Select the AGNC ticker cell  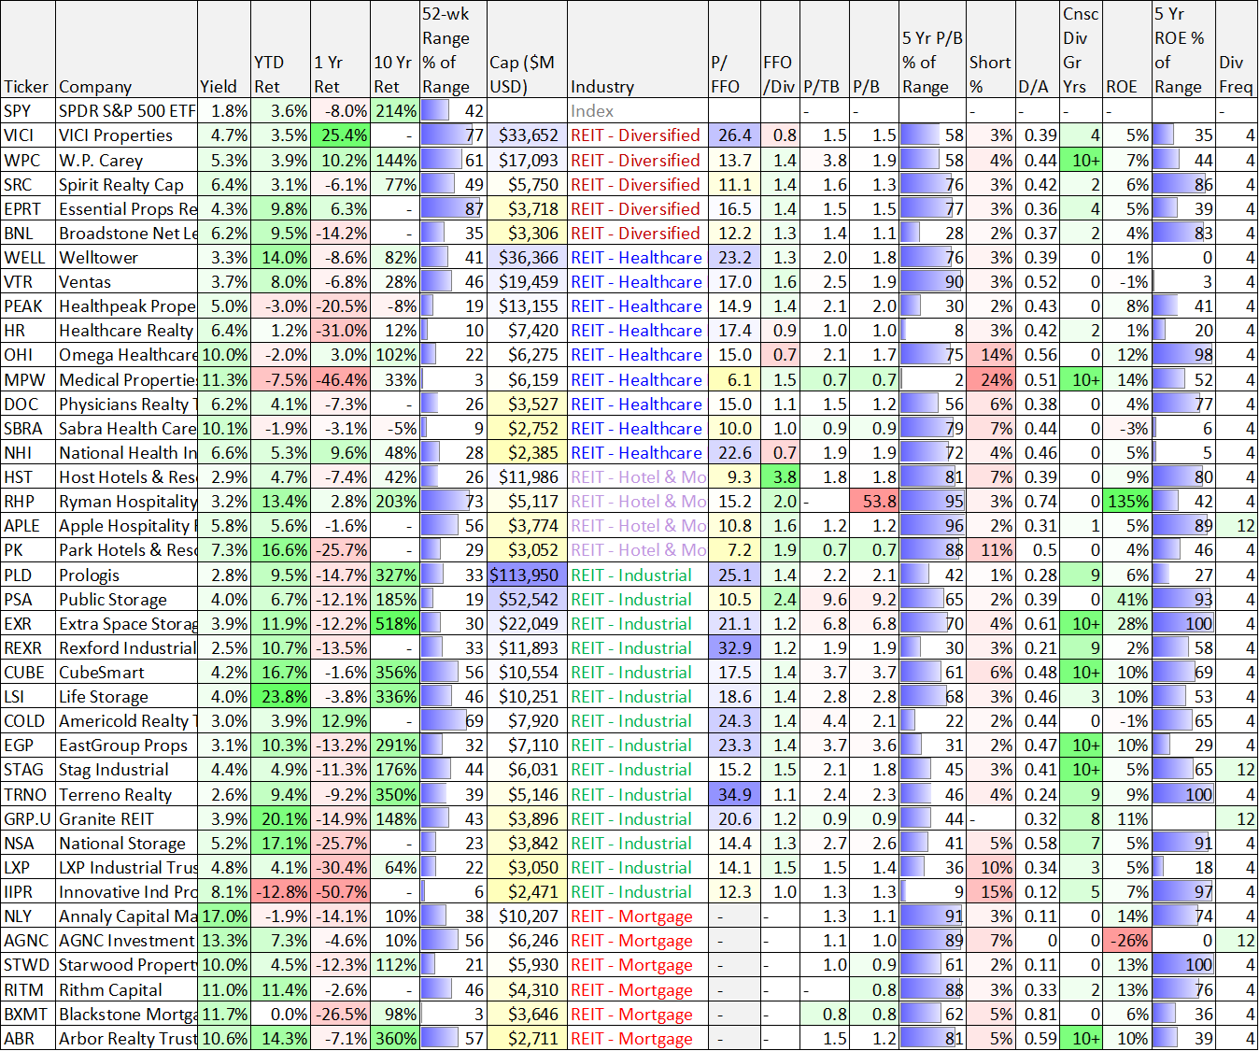[28, 940]
